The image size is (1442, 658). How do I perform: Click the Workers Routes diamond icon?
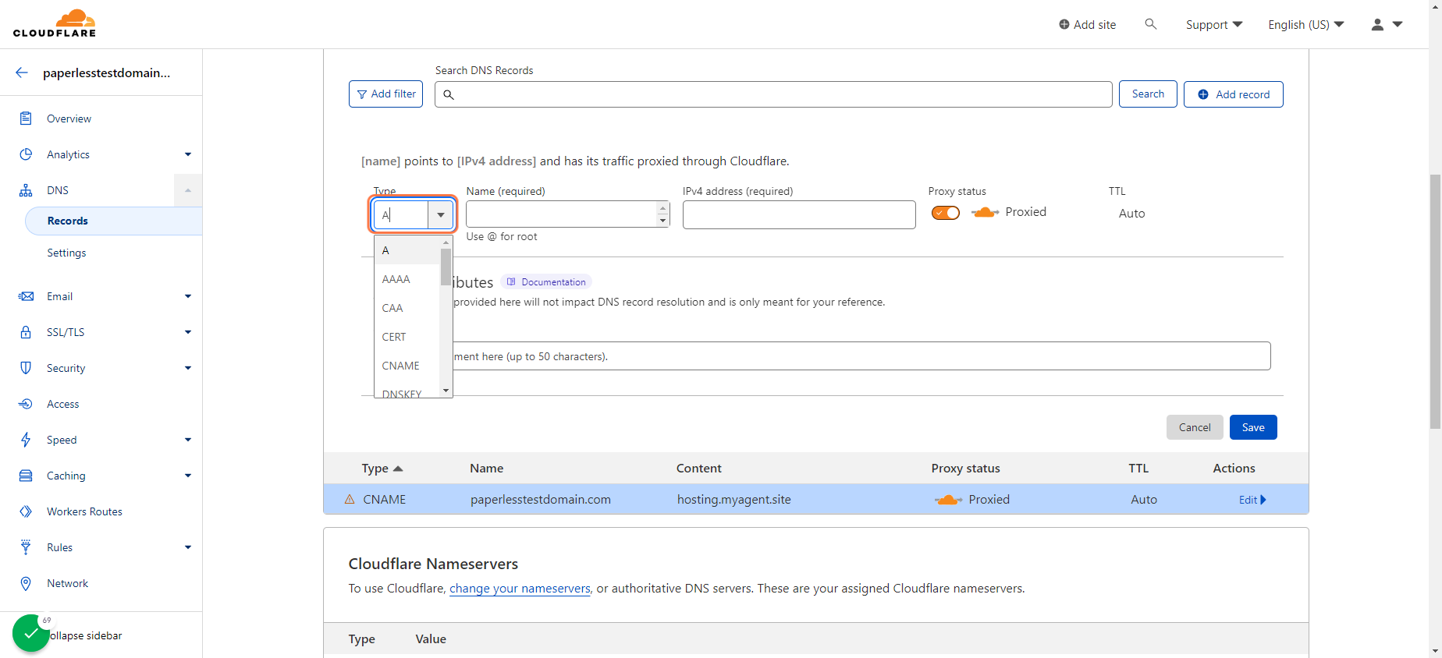(26, 511)
